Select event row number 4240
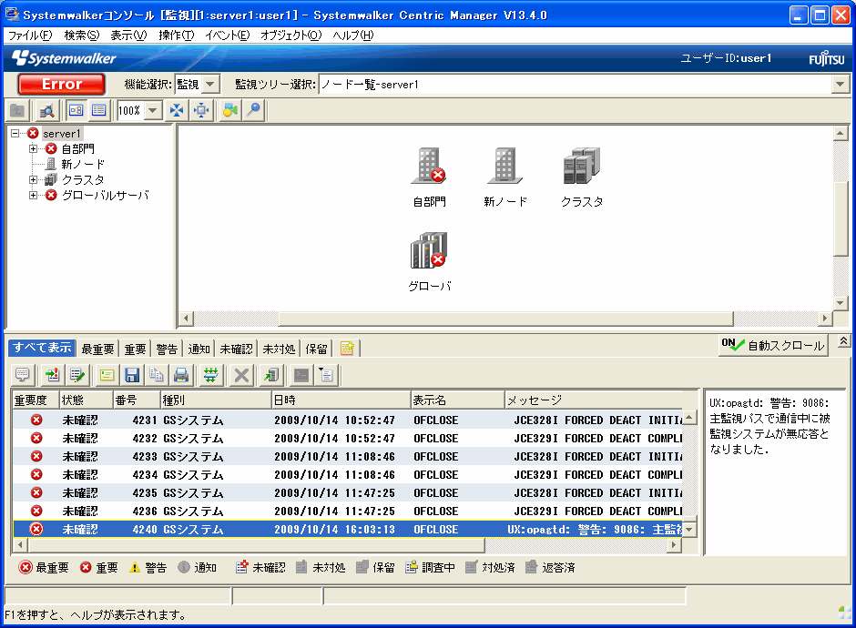The height and width of the screenshot is (628, 856). coord(347,529)
